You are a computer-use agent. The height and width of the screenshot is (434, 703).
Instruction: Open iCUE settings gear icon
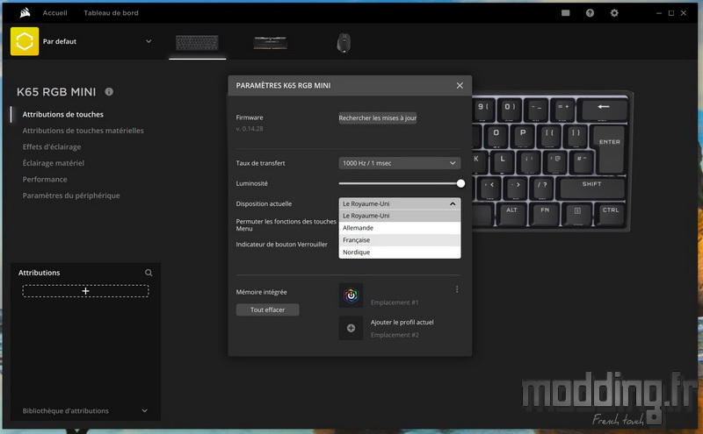(x=614, y=13)
